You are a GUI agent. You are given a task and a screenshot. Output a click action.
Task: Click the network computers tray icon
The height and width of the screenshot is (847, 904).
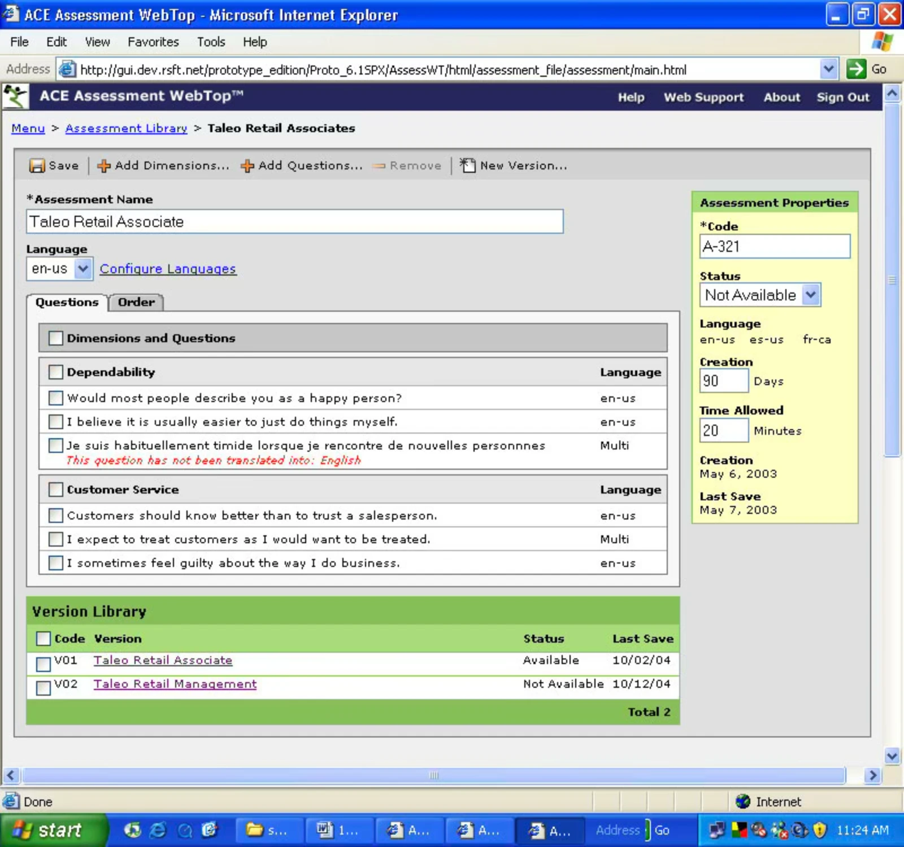(x=718, y=829)
